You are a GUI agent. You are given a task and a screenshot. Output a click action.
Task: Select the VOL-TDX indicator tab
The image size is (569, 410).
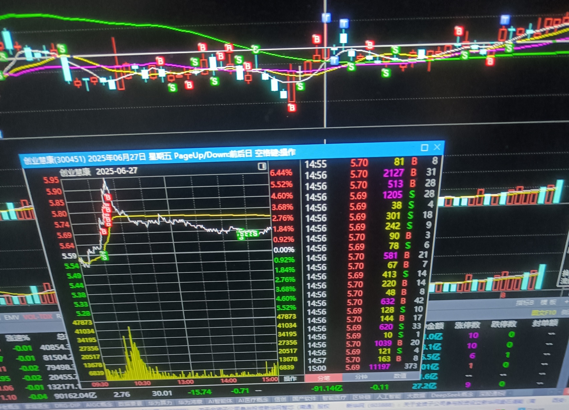coord(38,316)
